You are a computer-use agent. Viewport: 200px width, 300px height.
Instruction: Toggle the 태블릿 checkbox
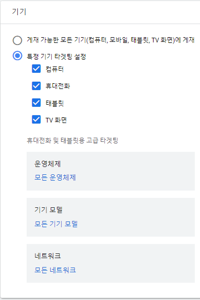pyautogui.click(x=36, y=103)
